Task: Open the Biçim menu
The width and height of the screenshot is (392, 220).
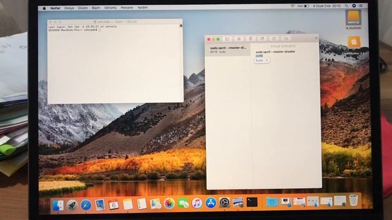Action: [96, 8]
